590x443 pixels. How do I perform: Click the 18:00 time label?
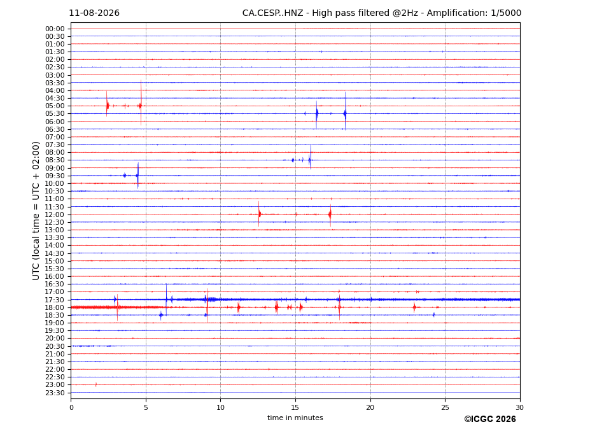[x=55, y=308]
